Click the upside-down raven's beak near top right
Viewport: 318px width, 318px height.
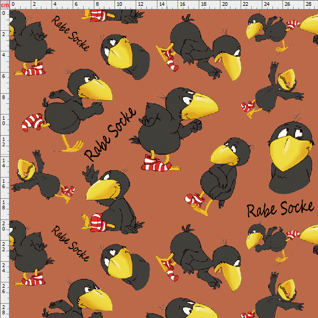(231, 66)
